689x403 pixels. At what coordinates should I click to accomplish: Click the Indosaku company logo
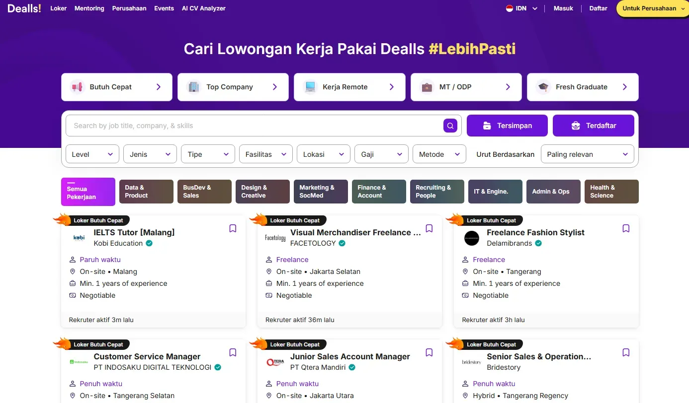point(79,362)
